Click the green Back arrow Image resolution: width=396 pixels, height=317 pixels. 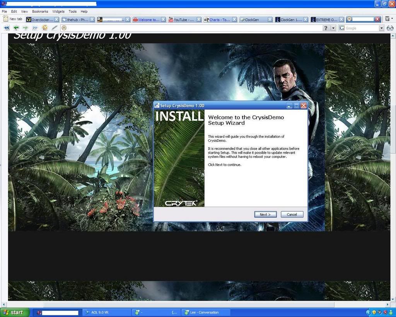coord(16,28)
